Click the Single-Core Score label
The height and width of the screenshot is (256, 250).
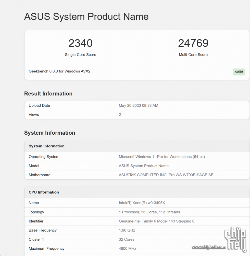pyautogui.click(x=81, y=55)
